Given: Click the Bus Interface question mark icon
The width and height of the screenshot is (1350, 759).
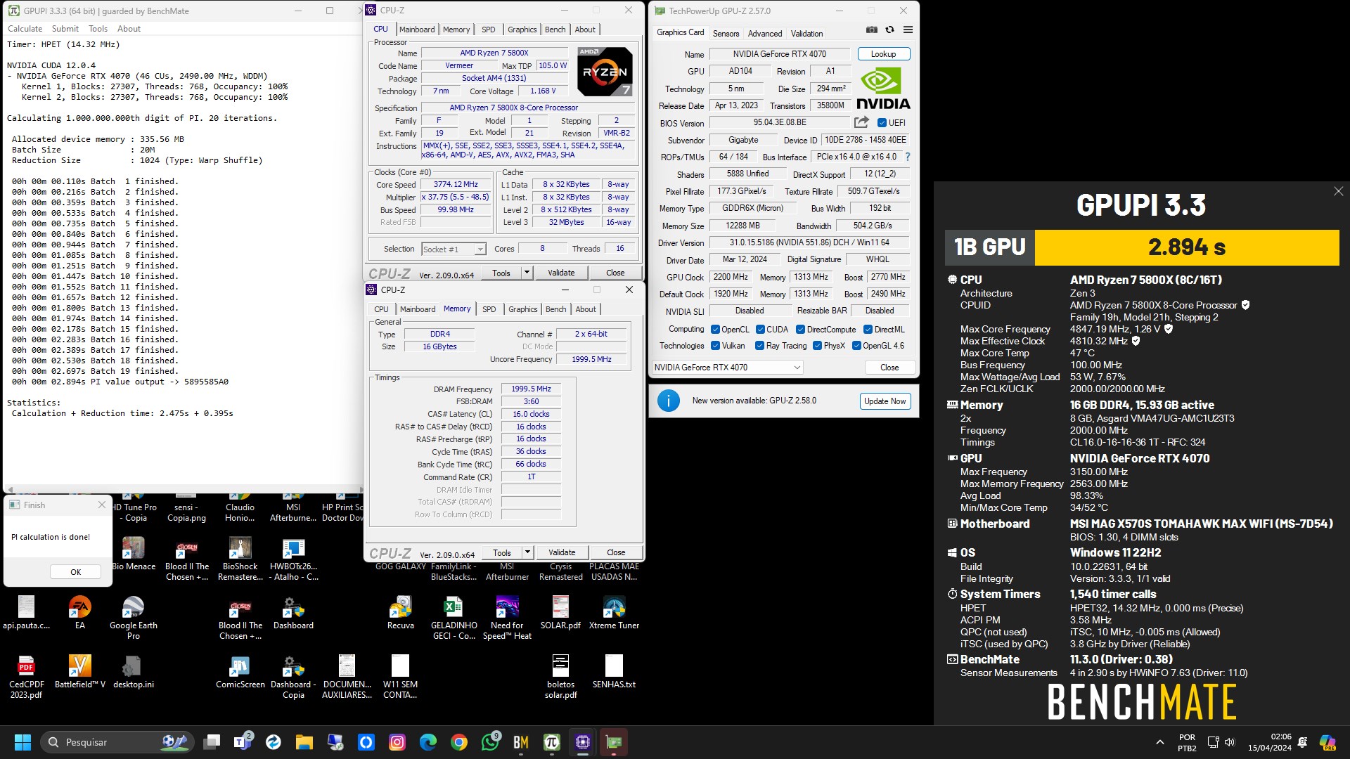Looking at the screenshot, I should click(x=907, y=157).
